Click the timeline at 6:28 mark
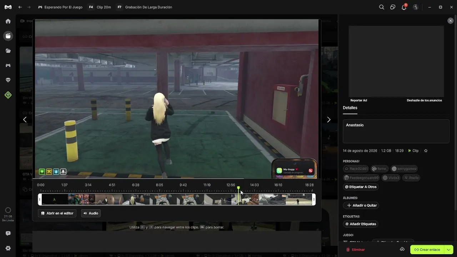The height and width of the screenshot is (257, 457). click(136, 185)
